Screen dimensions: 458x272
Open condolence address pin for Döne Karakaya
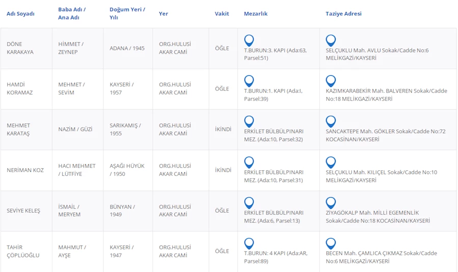[x=331, y=40]
